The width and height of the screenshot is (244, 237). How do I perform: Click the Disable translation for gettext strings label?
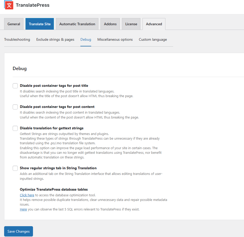coord(52,128)
